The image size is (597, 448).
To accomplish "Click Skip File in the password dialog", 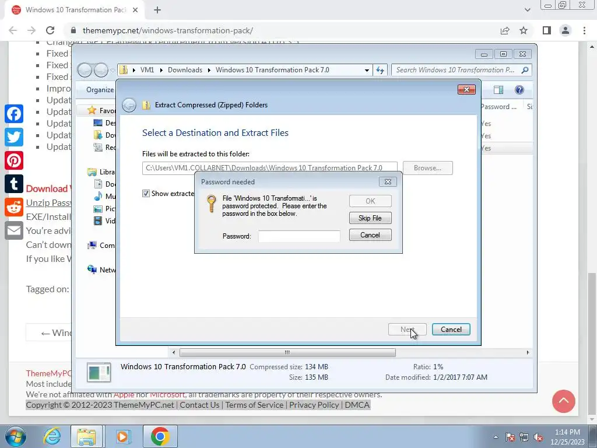I will click(370, 218).
